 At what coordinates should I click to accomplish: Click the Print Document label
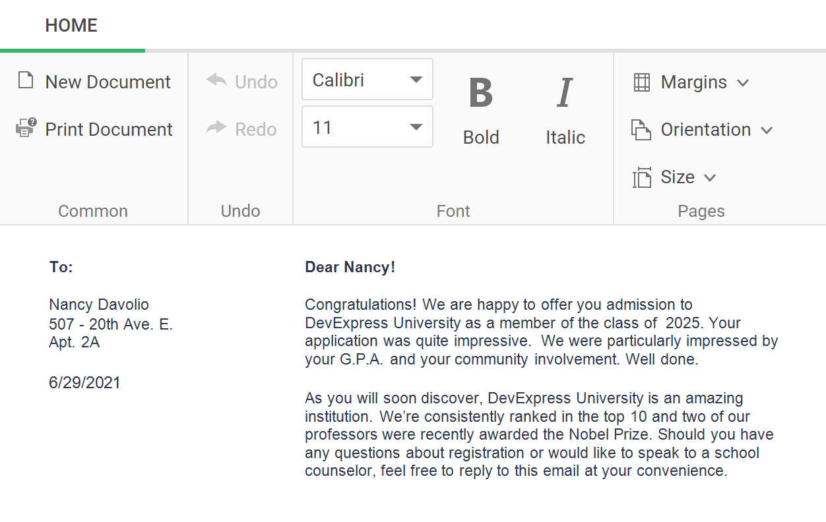pos(109,130)
